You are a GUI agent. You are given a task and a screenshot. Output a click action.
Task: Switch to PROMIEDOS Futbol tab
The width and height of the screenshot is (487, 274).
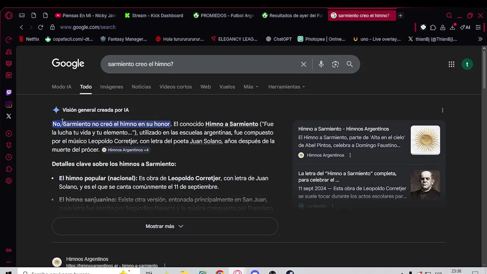click(223, 16)
